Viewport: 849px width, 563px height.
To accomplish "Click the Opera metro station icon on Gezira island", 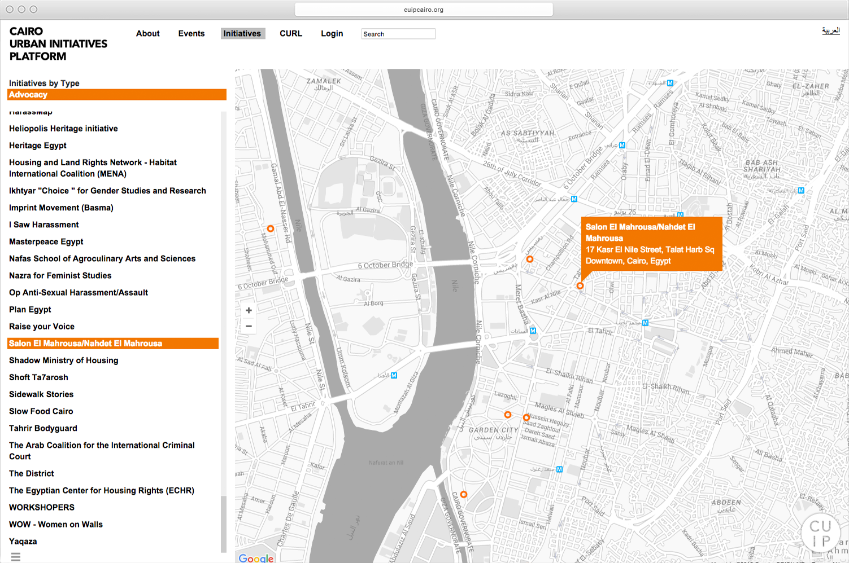I will [x=394, y=375].
